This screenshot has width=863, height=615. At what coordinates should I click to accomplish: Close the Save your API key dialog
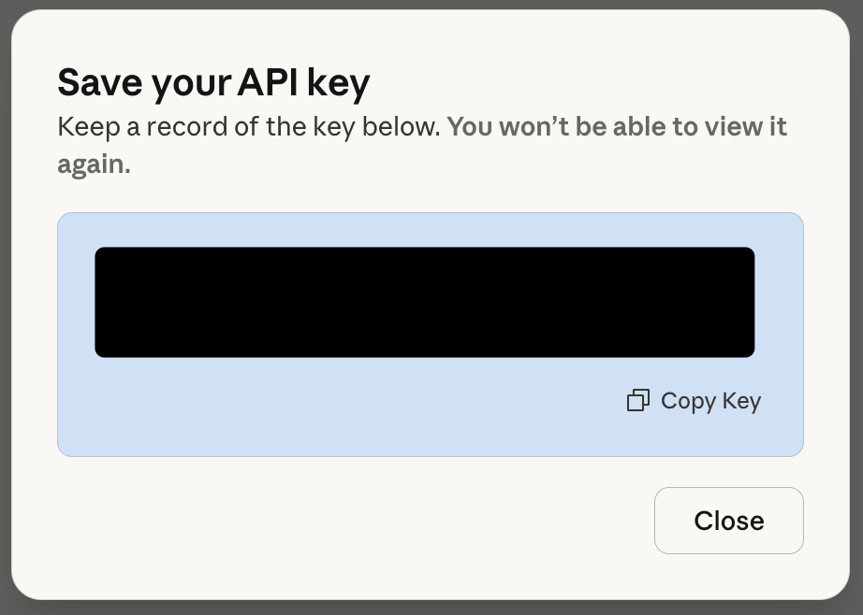(728, 521)
